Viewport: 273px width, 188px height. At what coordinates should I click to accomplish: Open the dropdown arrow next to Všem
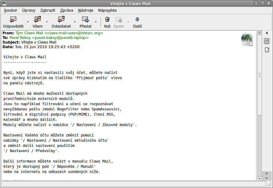coord(47,22)
